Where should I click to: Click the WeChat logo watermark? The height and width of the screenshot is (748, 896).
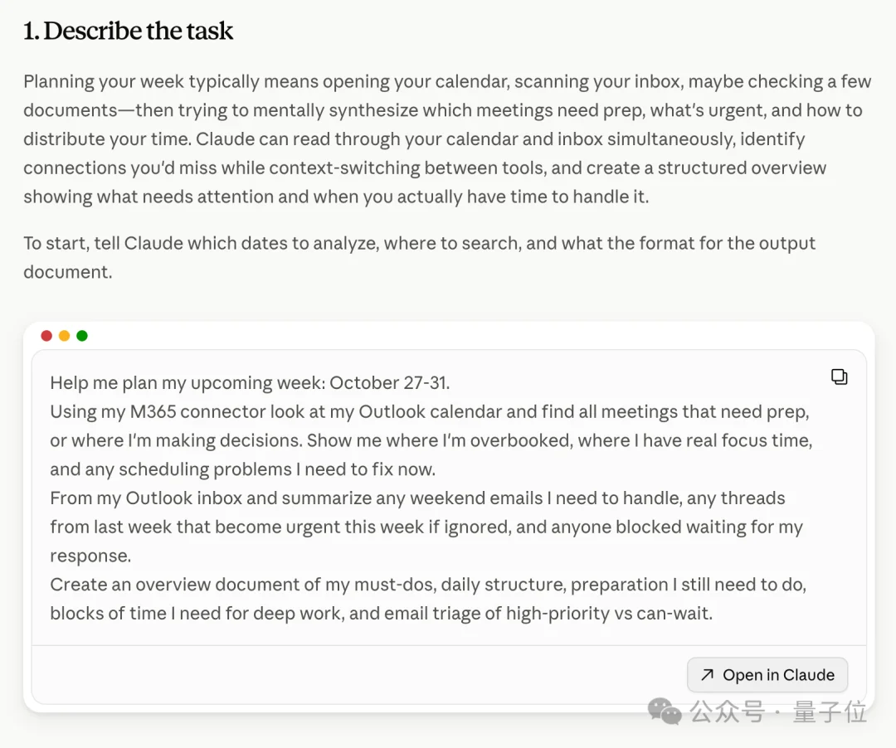[665, 712]
